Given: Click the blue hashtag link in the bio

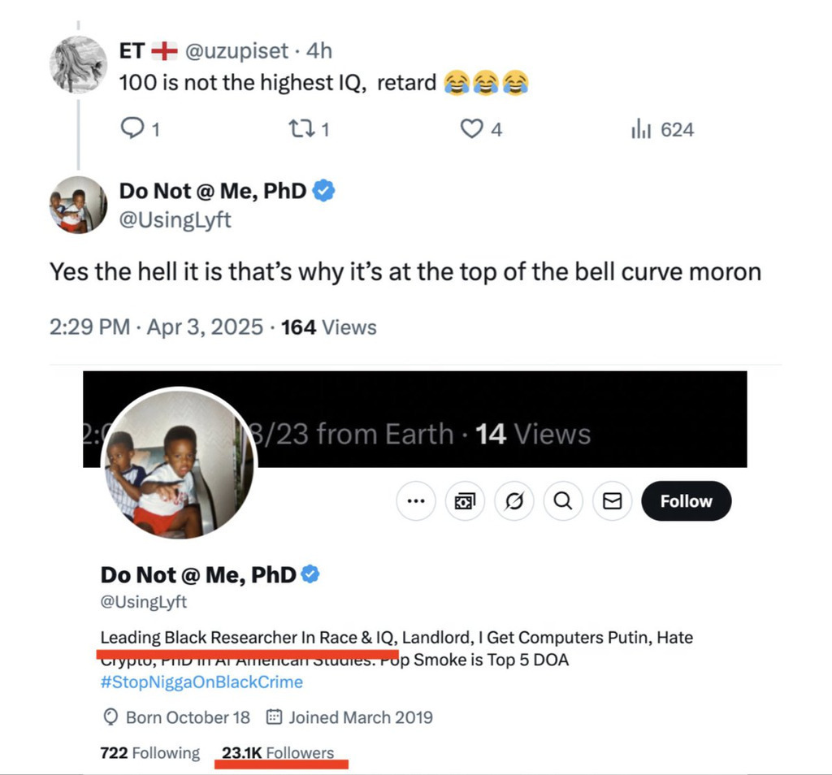Looking at the screenshot, I should 201,682.
